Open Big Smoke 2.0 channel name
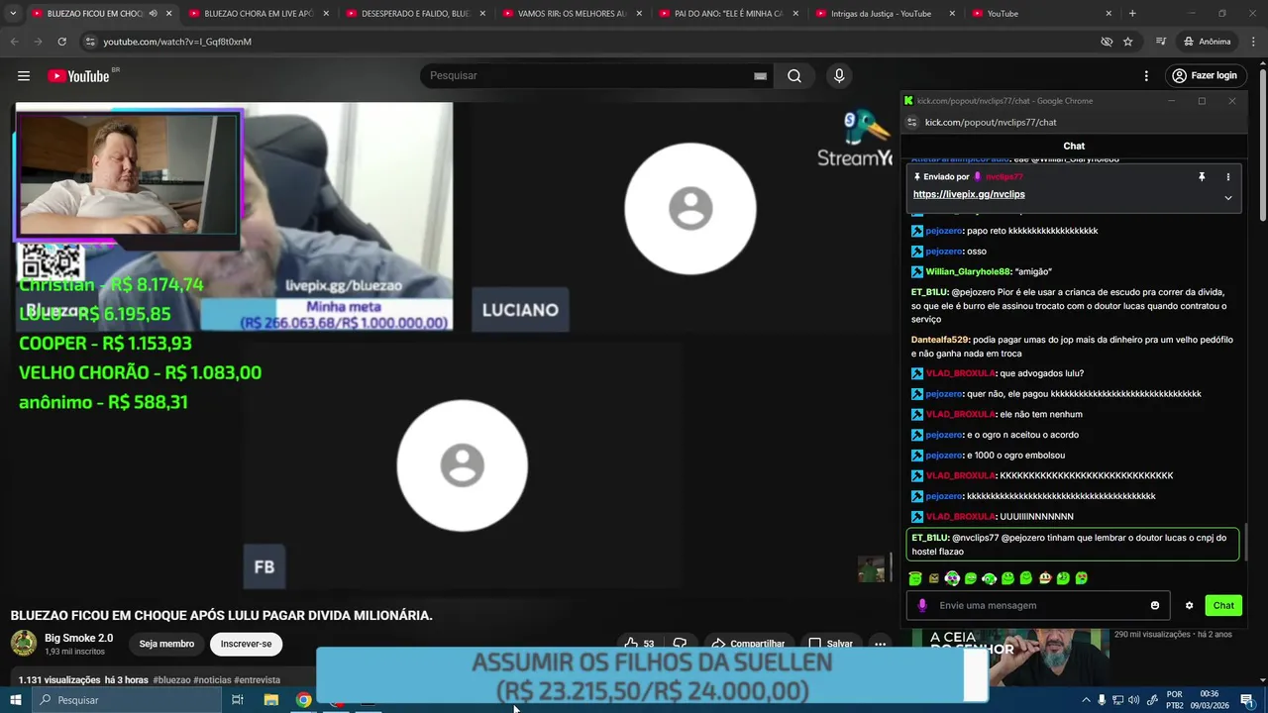The width and height of the screenshot is (1268, 713). point(78,639)
